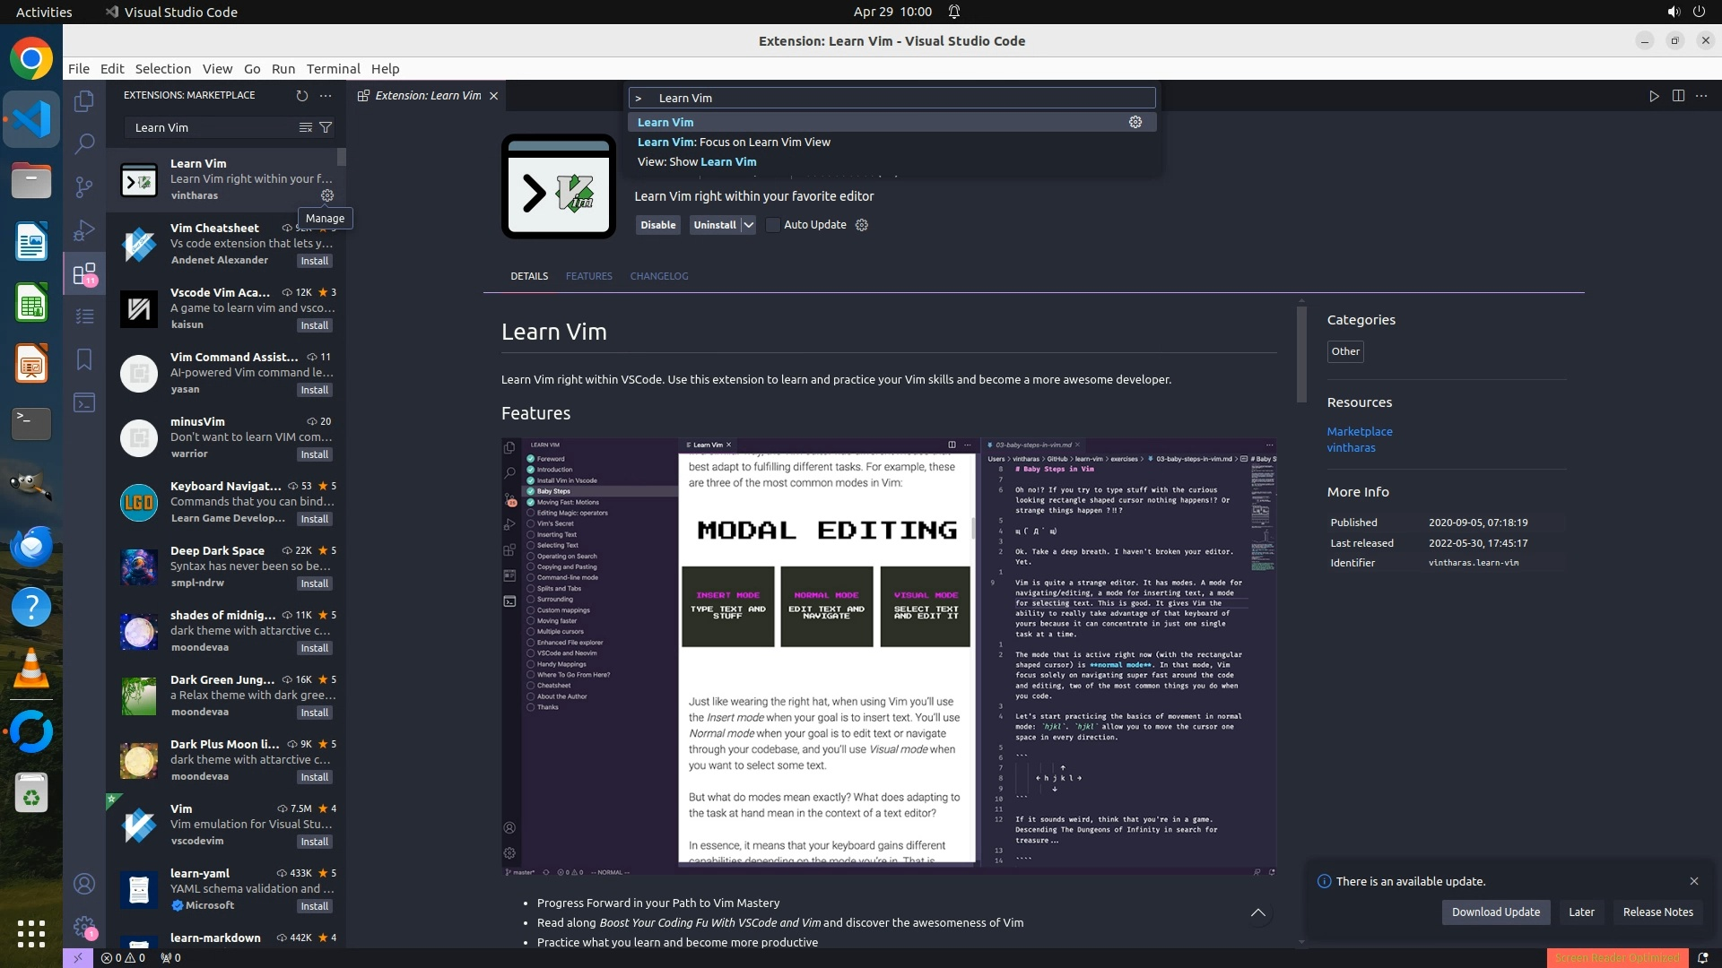Open the Explorer view in activity bar
The image size is (1722, 968).
[84, 101]
